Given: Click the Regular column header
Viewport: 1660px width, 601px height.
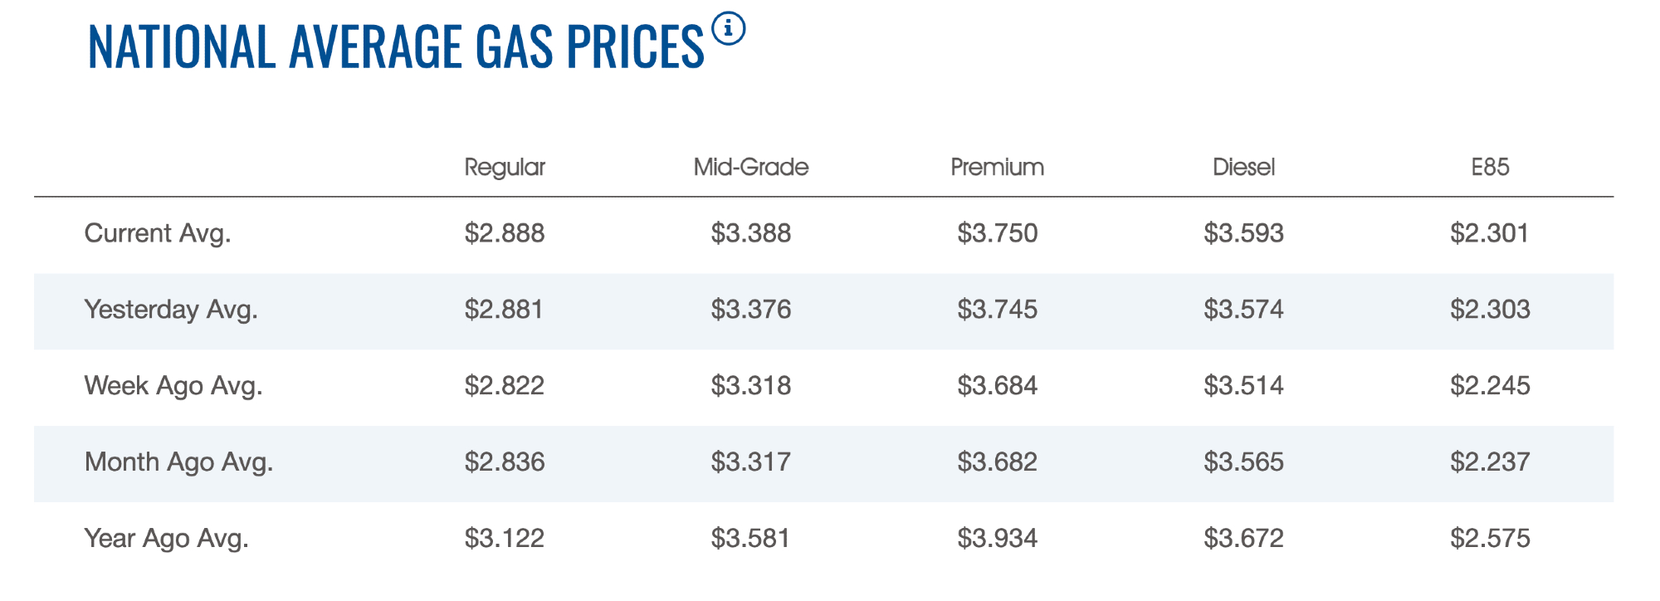Looking at the screenshot, I should 504,168.
